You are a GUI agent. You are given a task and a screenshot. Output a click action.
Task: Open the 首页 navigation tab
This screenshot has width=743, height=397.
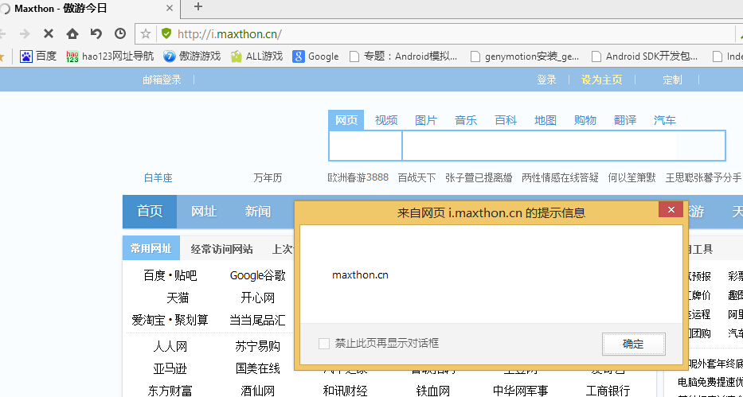click(150, 212)
